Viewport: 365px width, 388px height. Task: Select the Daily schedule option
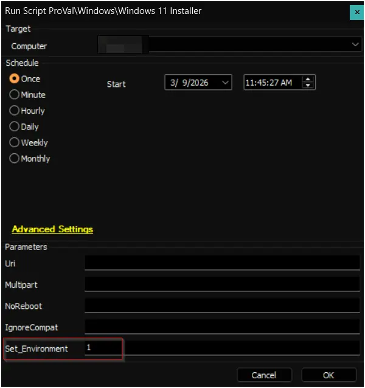click(15, 126)
